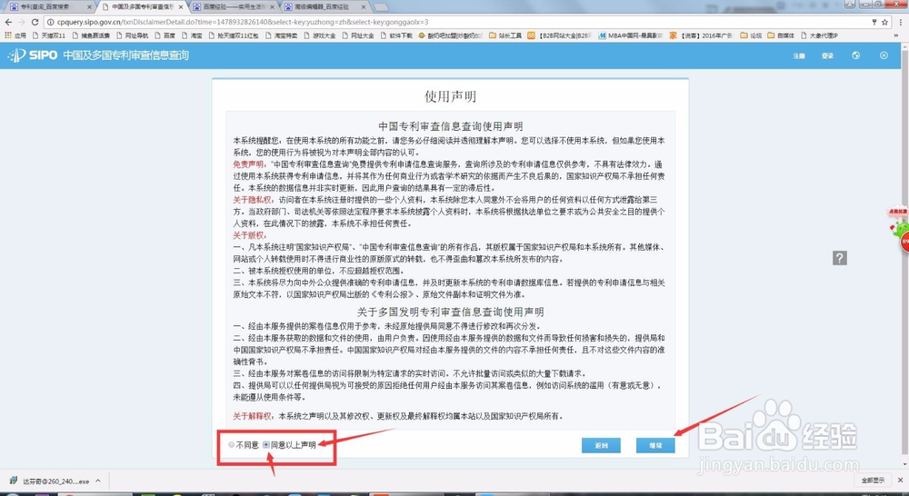The image size is (909, 496).
Task: Click 中国专利审查信息查询使用声明 subtitle
Action: tap(451, 126)
